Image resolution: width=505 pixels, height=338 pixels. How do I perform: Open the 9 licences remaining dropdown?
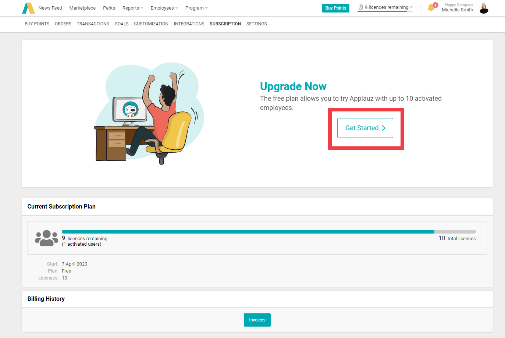point(385,7)
